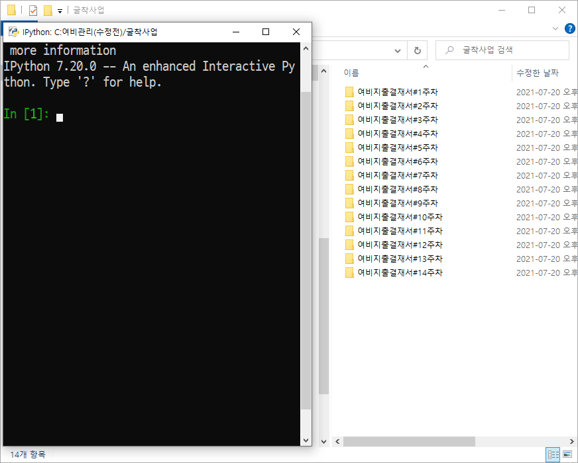Maximize the Explorer 굴착사업 window
Image resolution: width=578 pixels, height=463 pixels.
(532, 11)
